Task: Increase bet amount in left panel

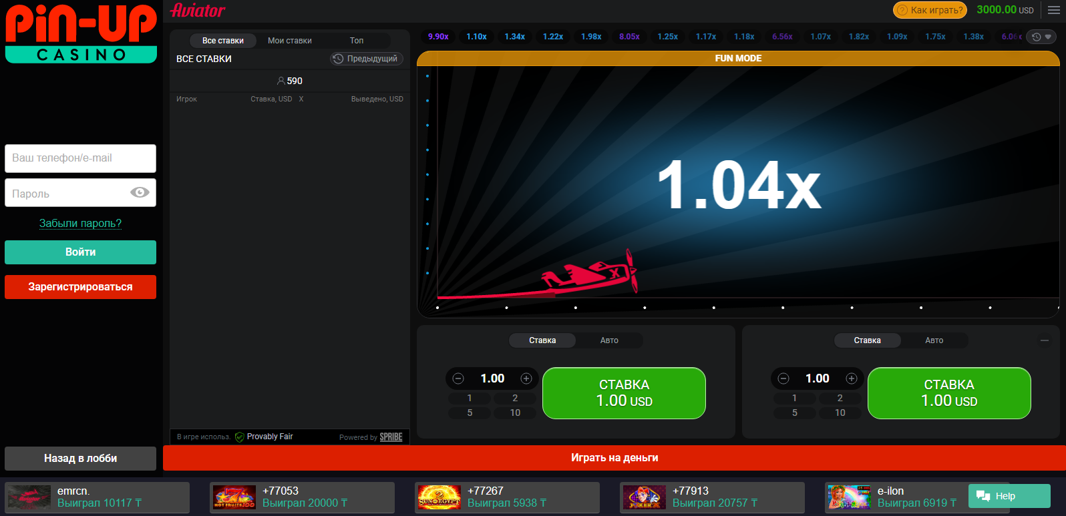Action: tap(526, 378)
